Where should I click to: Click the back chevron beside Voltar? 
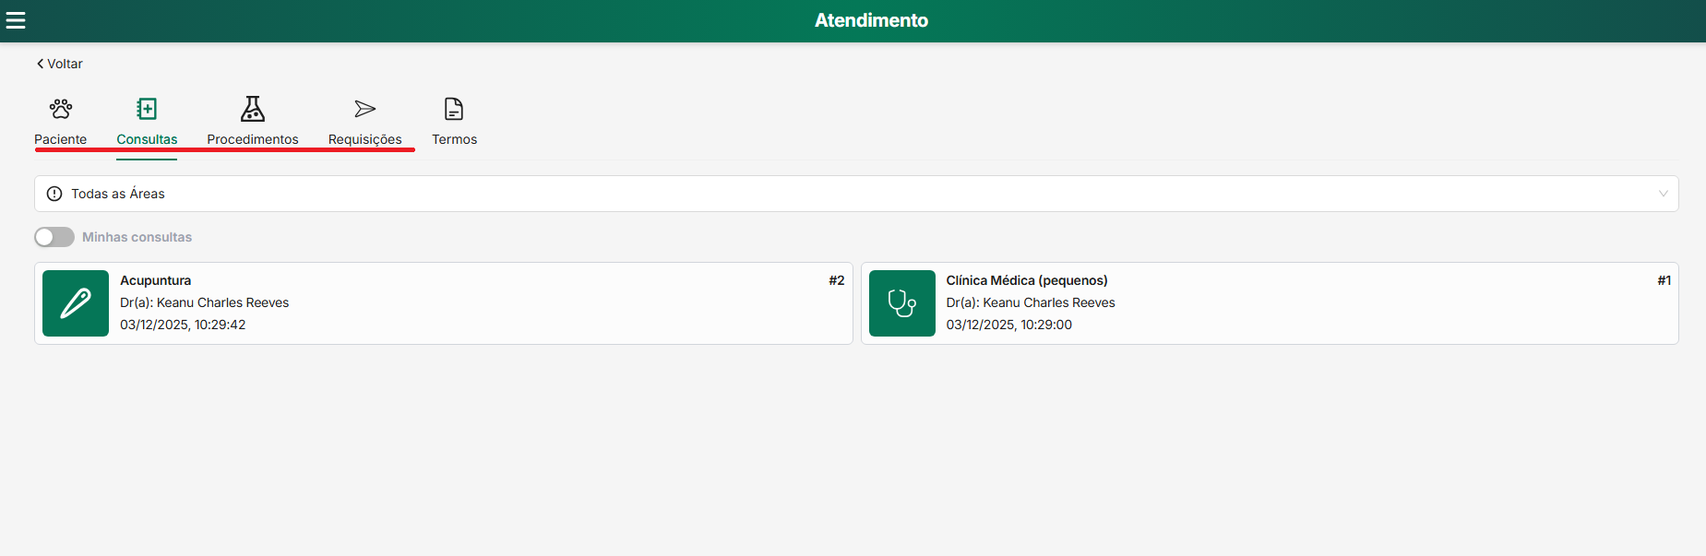point(40,64)
